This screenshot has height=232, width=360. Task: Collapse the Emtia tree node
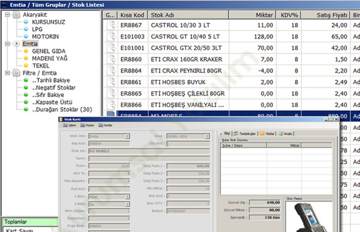click(x=7, y=44)
